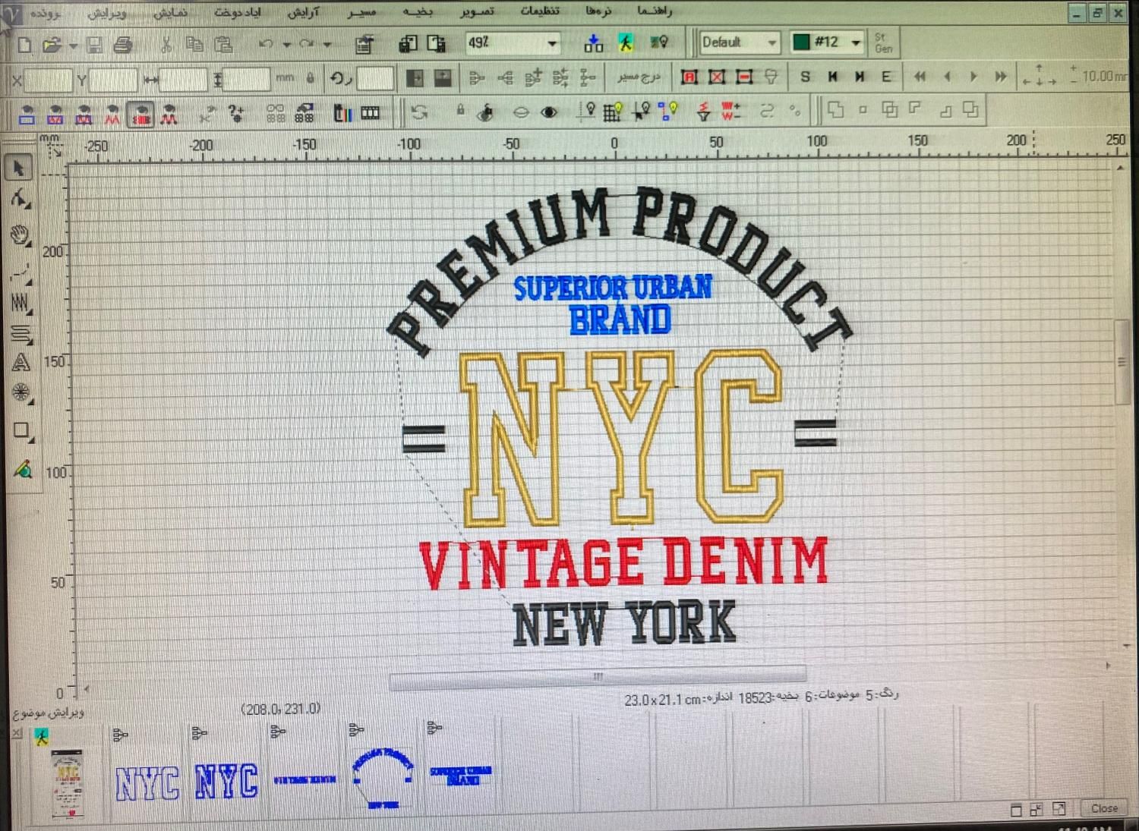
Task: Open the #12 thread color dropdown
Action: [x=856, y=42]
